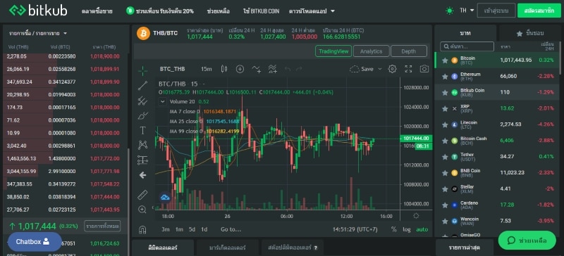Open the Chatbox widget
The image size is (564, 256).
(x=35, y=242)
